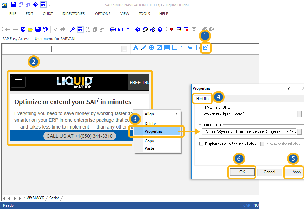Select the radio button element tool
This screenshot has width=304, height=209.
click(151, 48)
